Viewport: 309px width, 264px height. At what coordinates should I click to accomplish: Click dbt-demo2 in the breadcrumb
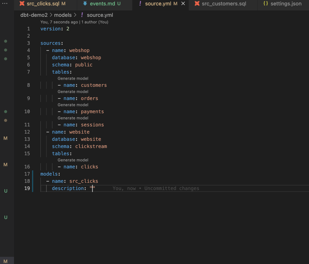[x=34, y=15]
